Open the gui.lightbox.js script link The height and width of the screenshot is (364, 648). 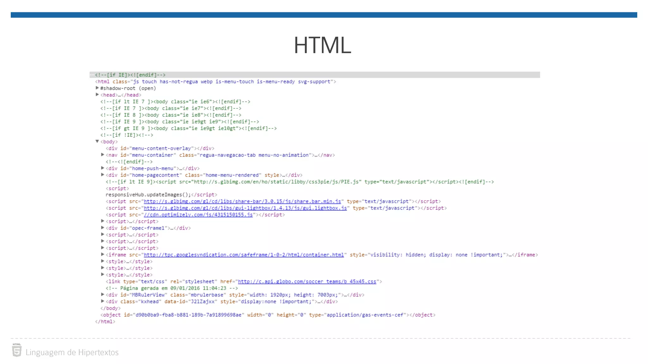245,208
